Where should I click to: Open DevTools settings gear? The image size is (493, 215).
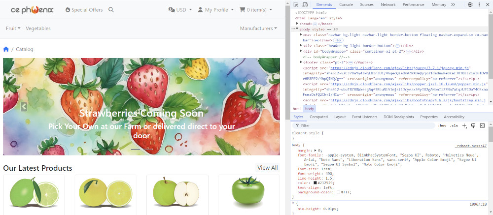coord(470,4)
